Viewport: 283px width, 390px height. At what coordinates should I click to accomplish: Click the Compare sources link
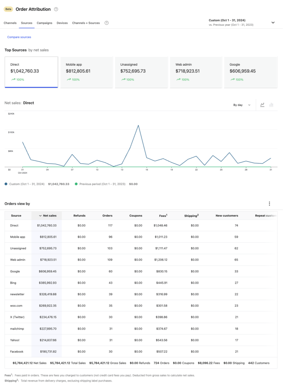tap(19, 37)
